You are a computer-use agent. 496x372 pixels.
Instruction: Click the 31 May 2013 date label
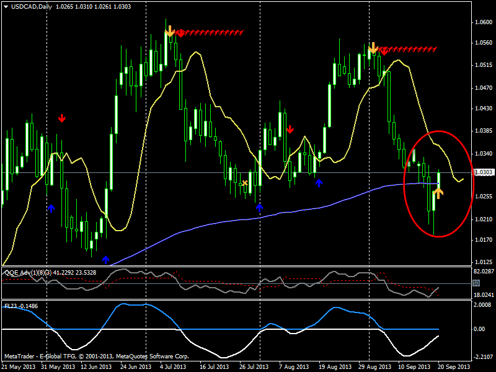[x=58, y=367]
